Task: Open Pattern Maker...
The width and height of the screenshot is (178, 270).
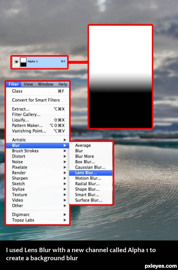Action: point(38,125)
